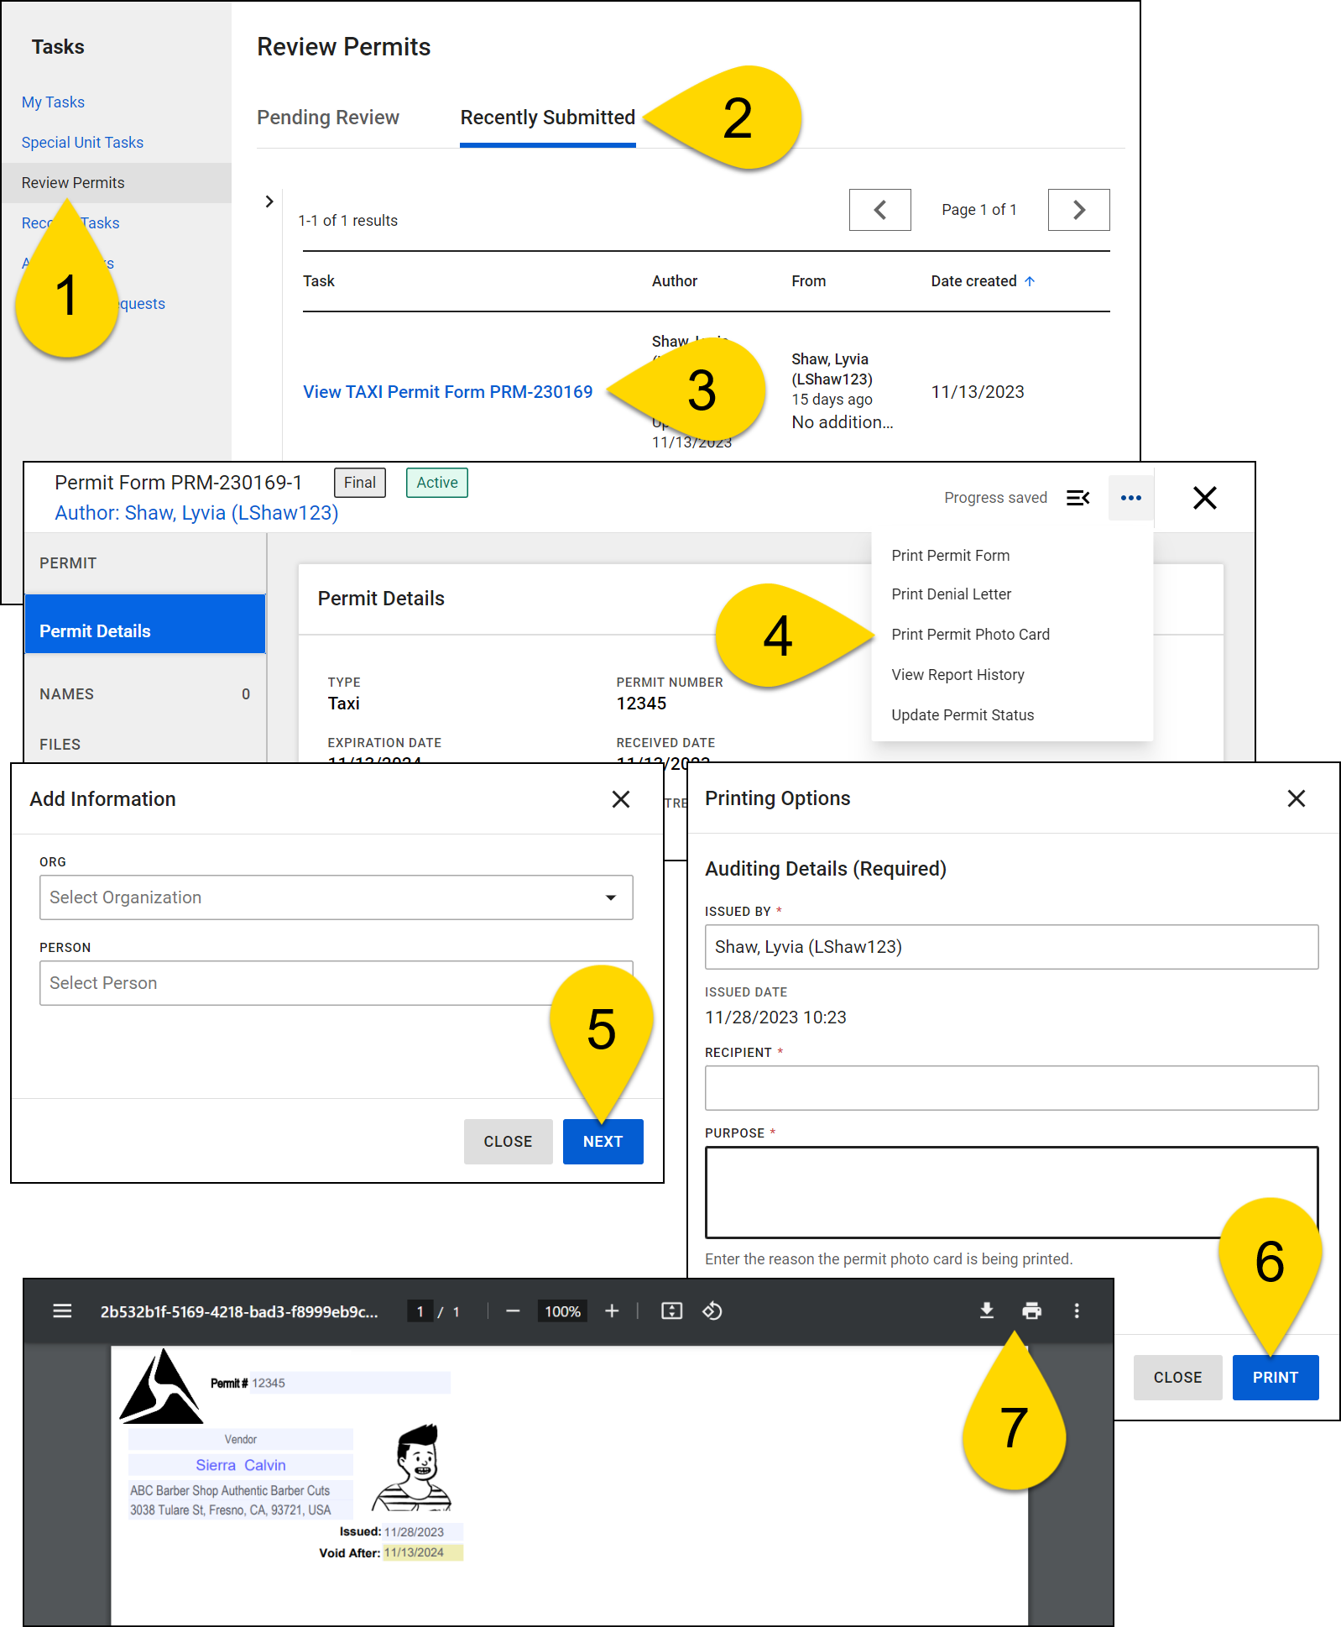
Task: Download the permit photo card PDF
Action: (987, 1310)
